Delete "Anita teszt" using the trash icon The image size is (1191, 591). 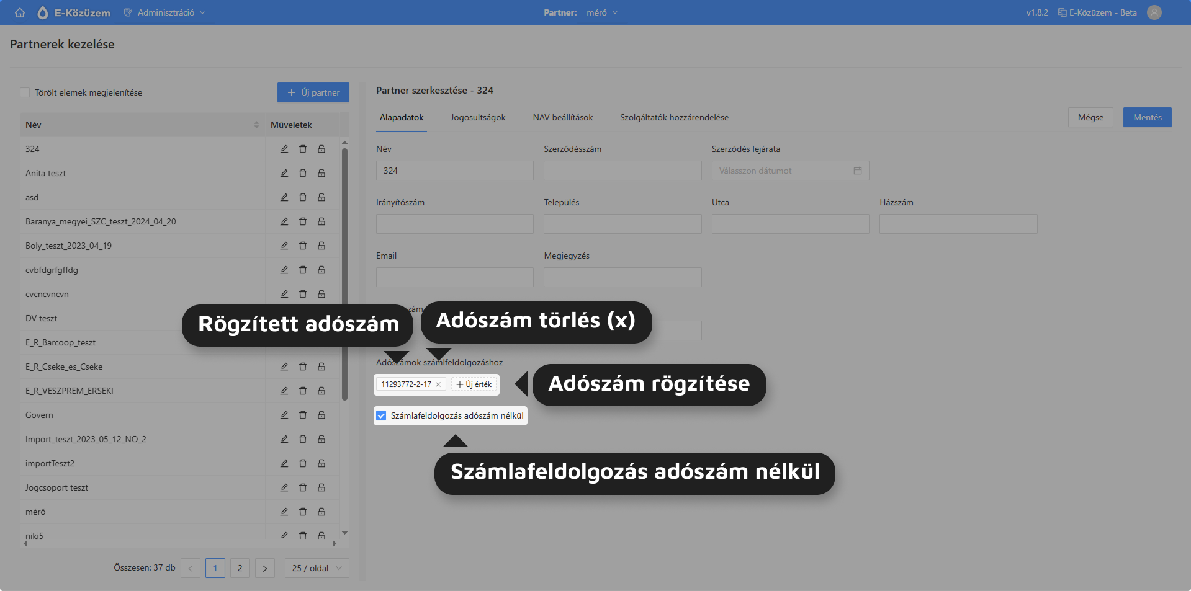[x=303, y=173]
